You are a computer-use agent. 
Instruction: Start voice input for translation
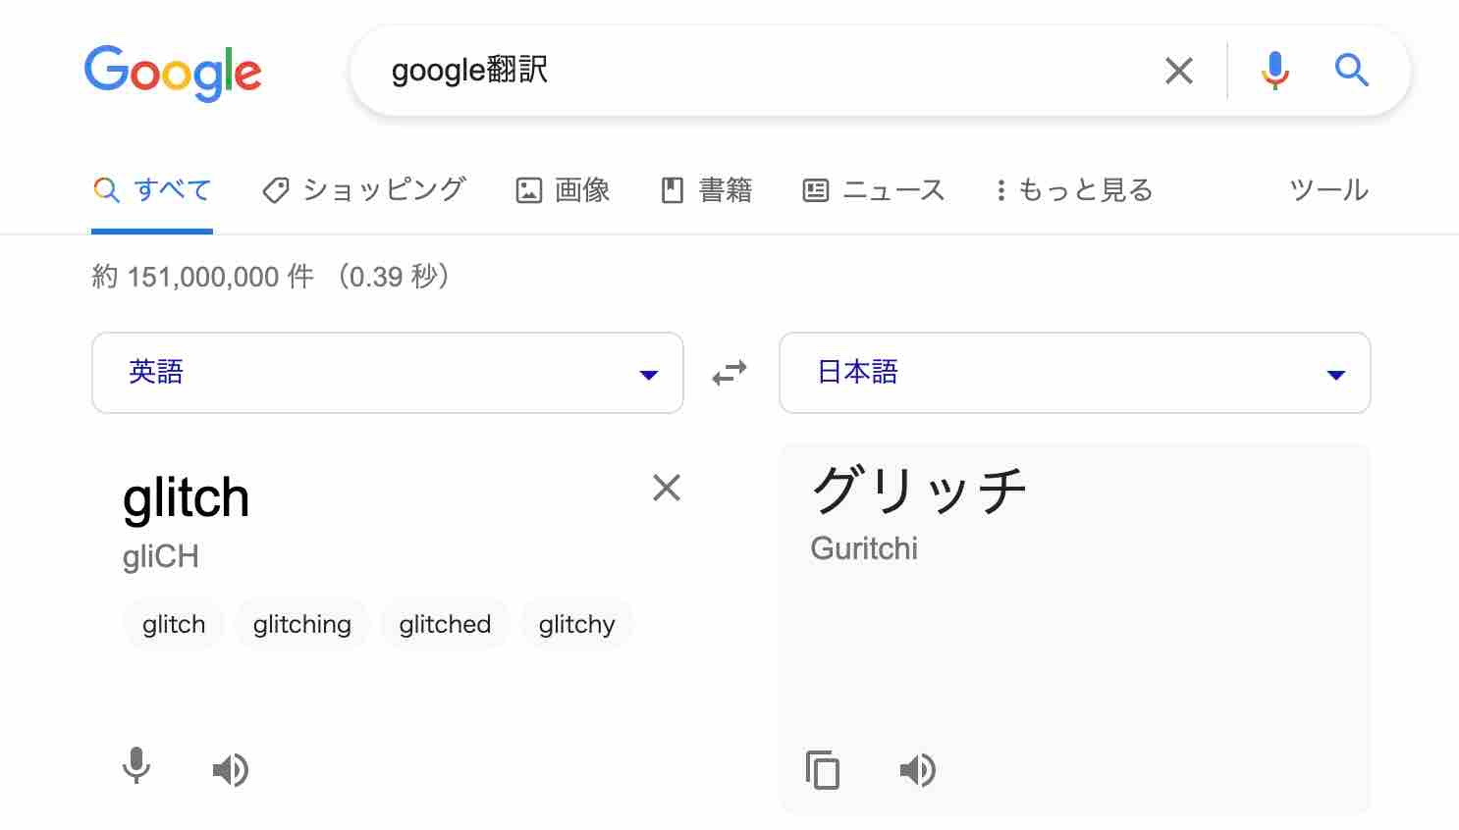[x=136, y=766]
